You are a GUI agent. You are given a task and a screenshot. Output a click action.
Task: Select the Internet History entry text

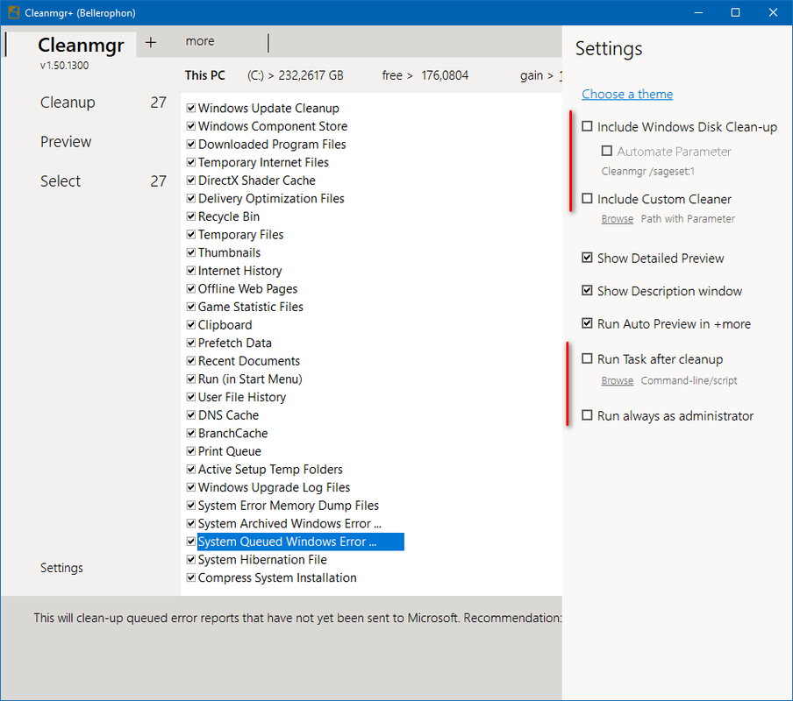point(239,272)
